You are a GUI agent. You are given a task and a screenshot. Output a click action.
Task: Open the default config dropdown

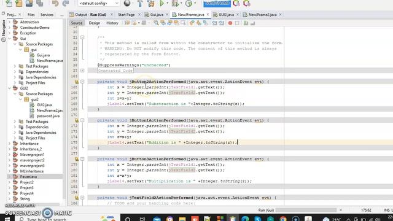[x=99, y=3]
